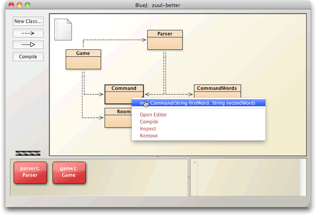Click the Room class box
This screenshot has height=216, width=316.
coord(118,118)
